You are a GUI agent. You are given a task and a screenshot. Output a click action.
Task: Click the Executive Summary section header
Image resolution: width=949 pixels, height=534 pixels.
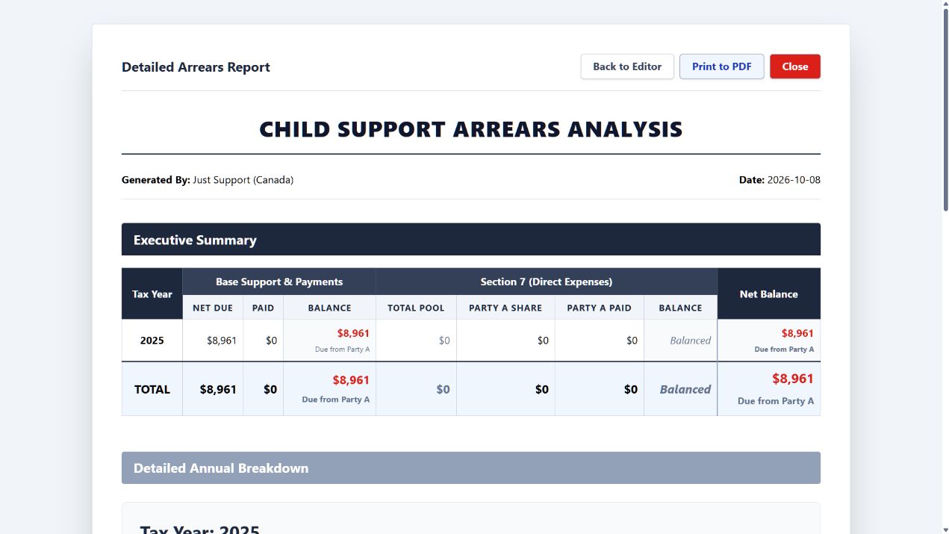(471, 240)
